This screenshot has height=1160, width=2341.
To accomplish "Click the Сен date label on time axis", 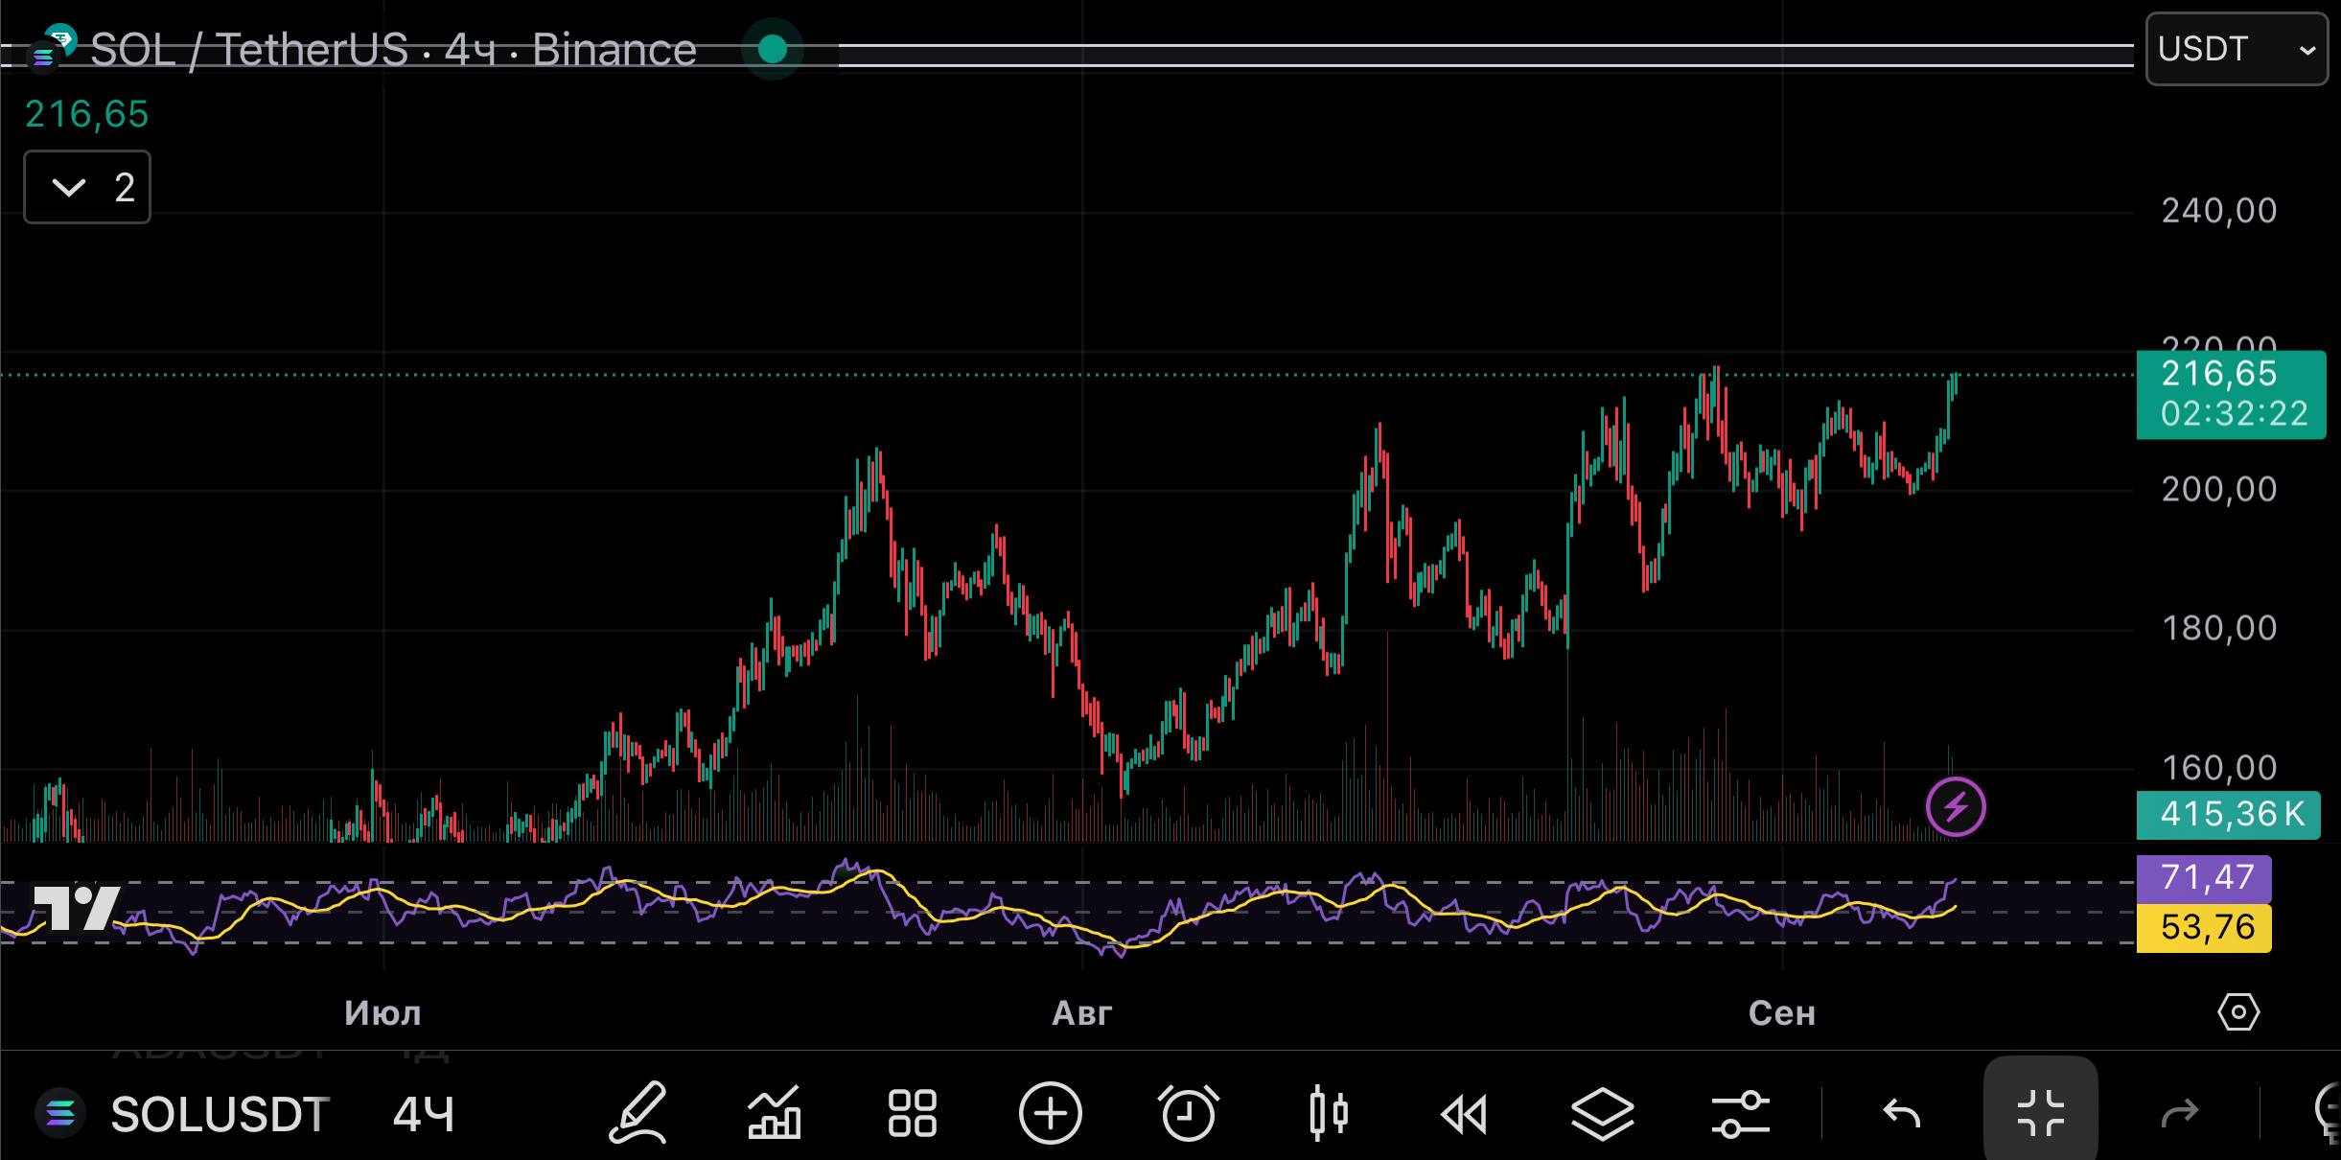I will point(1782,1013).
